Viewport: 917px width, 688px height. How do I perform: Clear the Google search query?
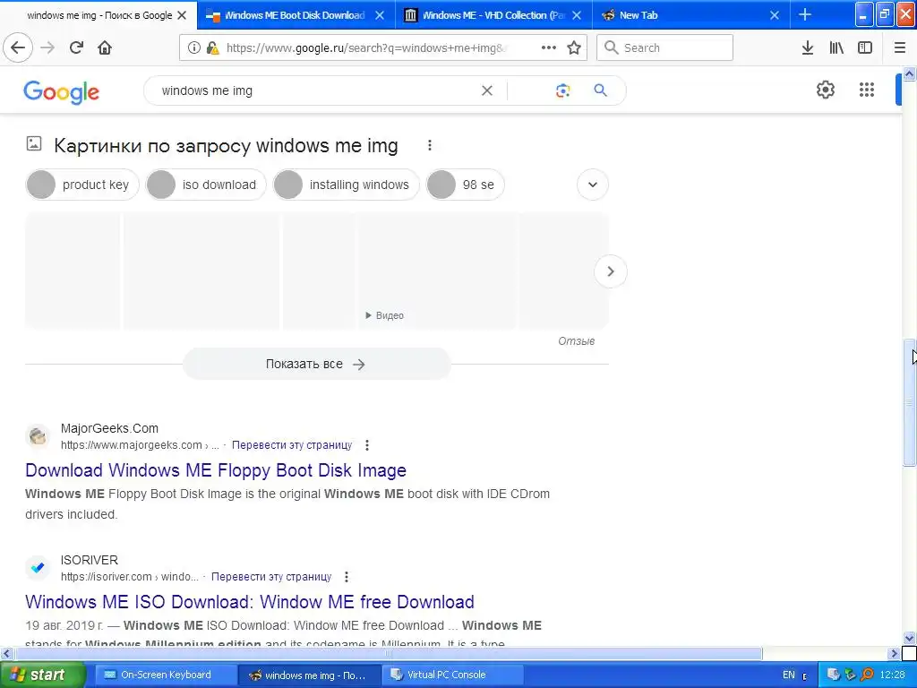pos(487,90)
